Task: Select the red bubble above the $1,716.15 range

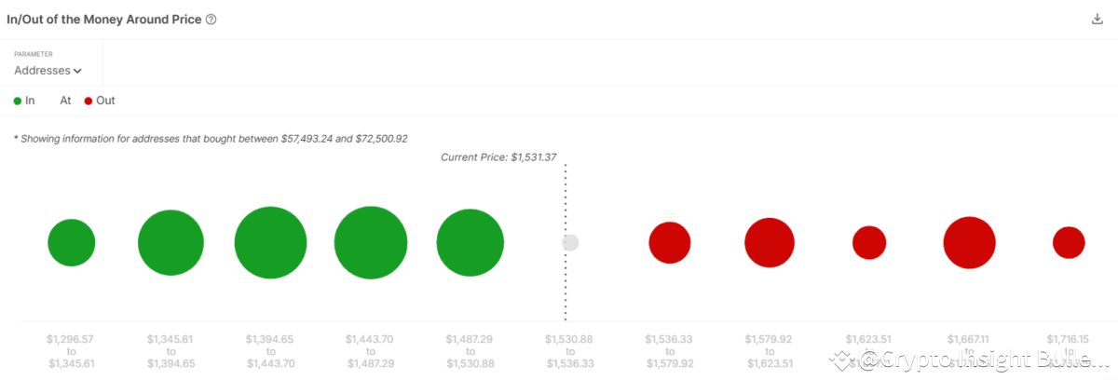Action: point(1069,243)
